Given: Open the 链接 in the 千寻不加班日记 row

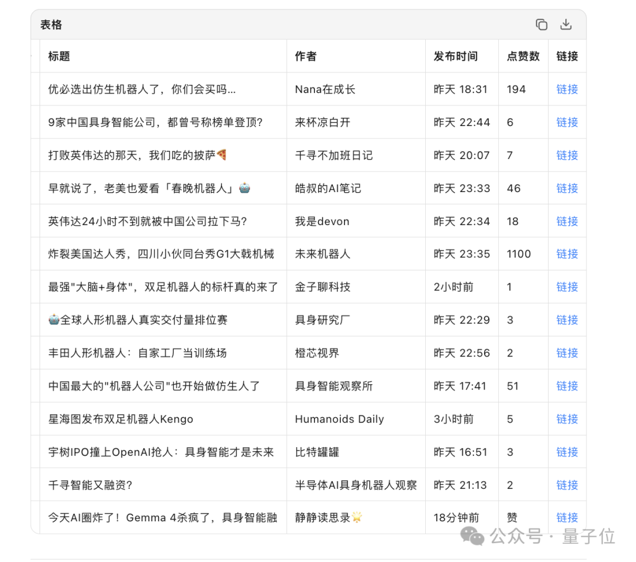Looking at the screenshot, I should (x=567, y=156).
